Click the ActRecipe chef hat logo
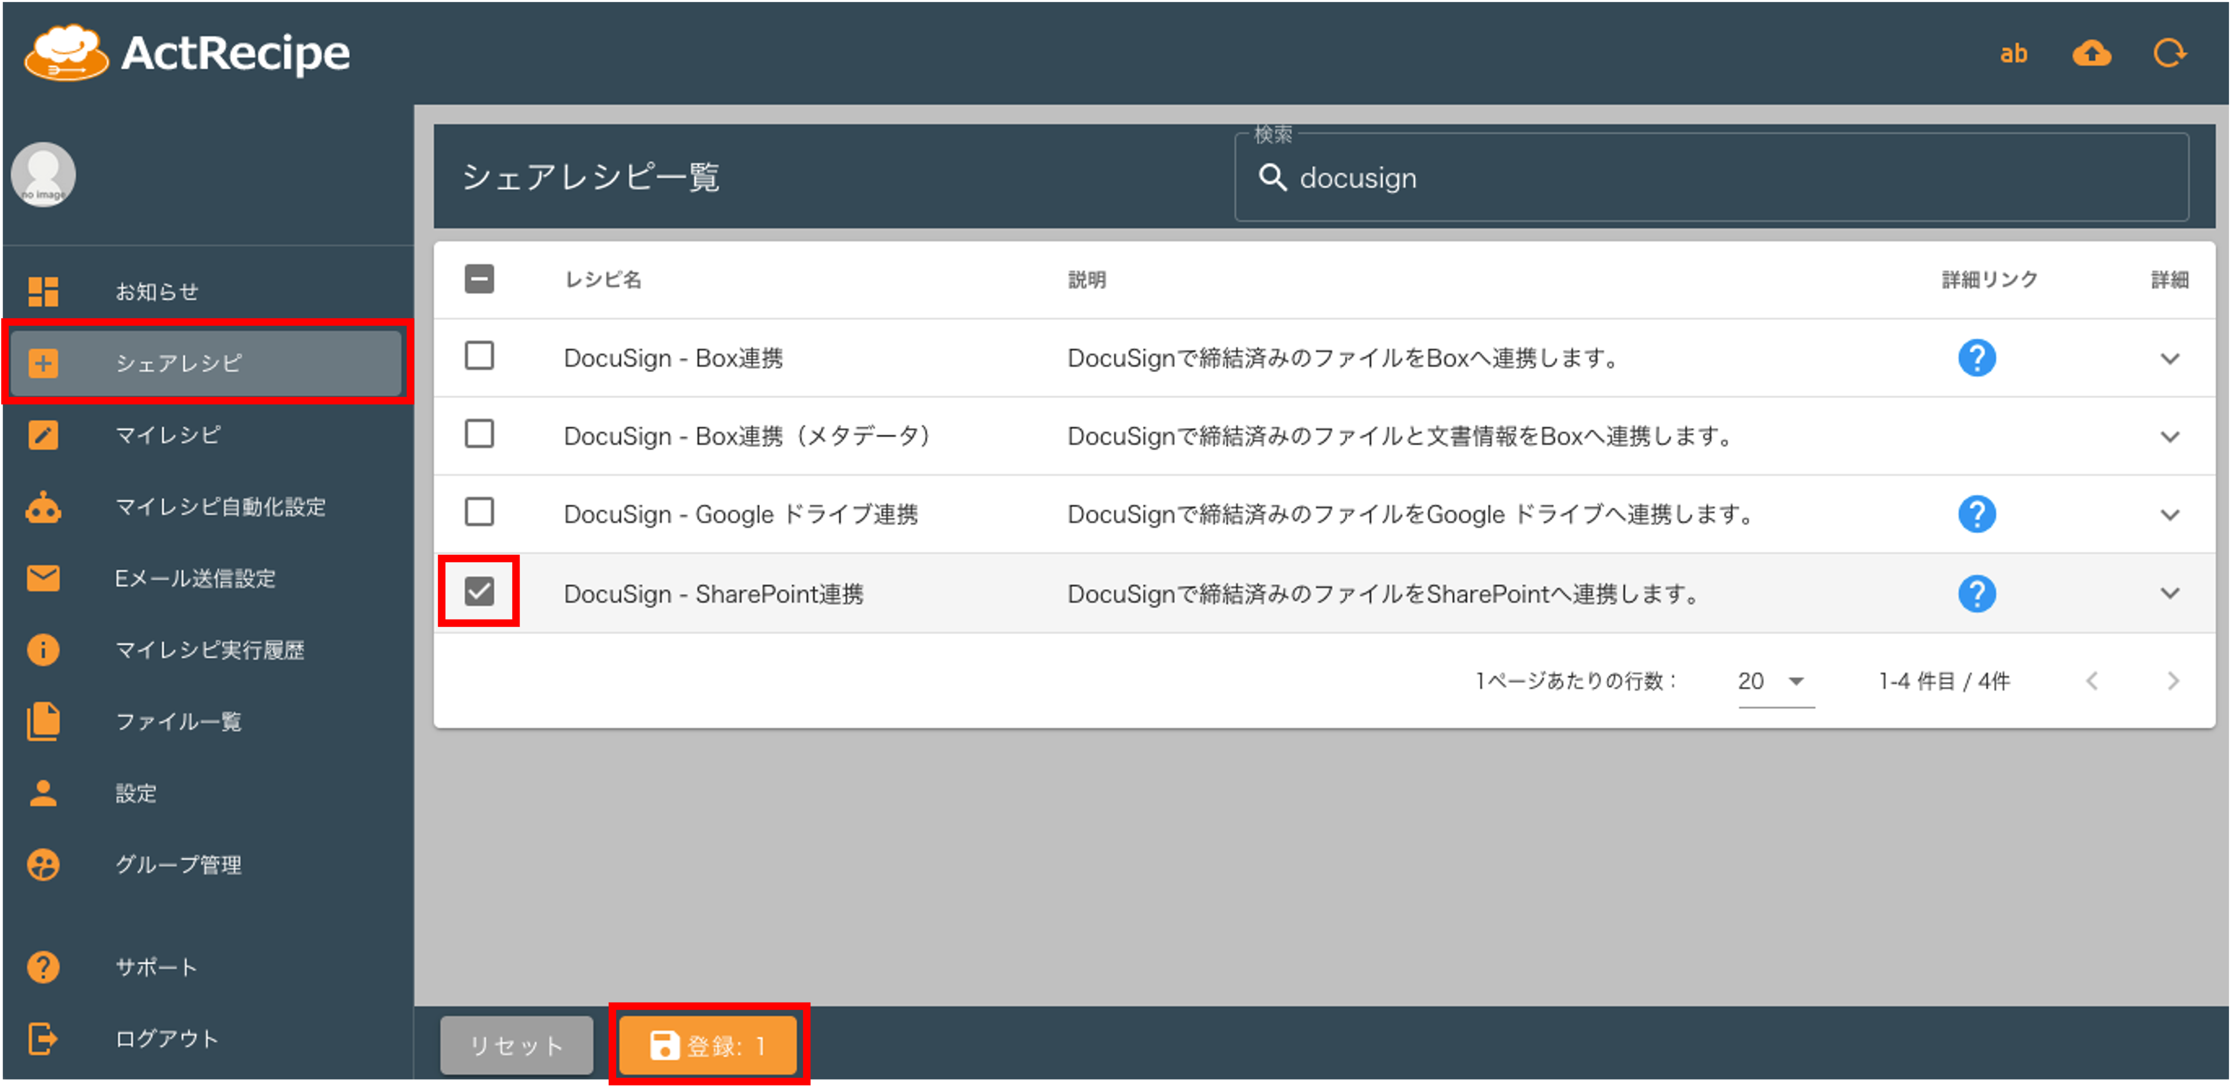 click(x=66, y=52)
